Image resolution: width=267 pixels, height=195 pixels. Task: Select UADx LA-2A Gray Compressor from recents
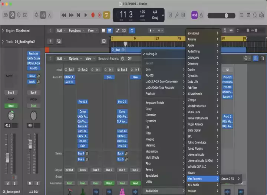pyautogui.click(x=164, y=82)
